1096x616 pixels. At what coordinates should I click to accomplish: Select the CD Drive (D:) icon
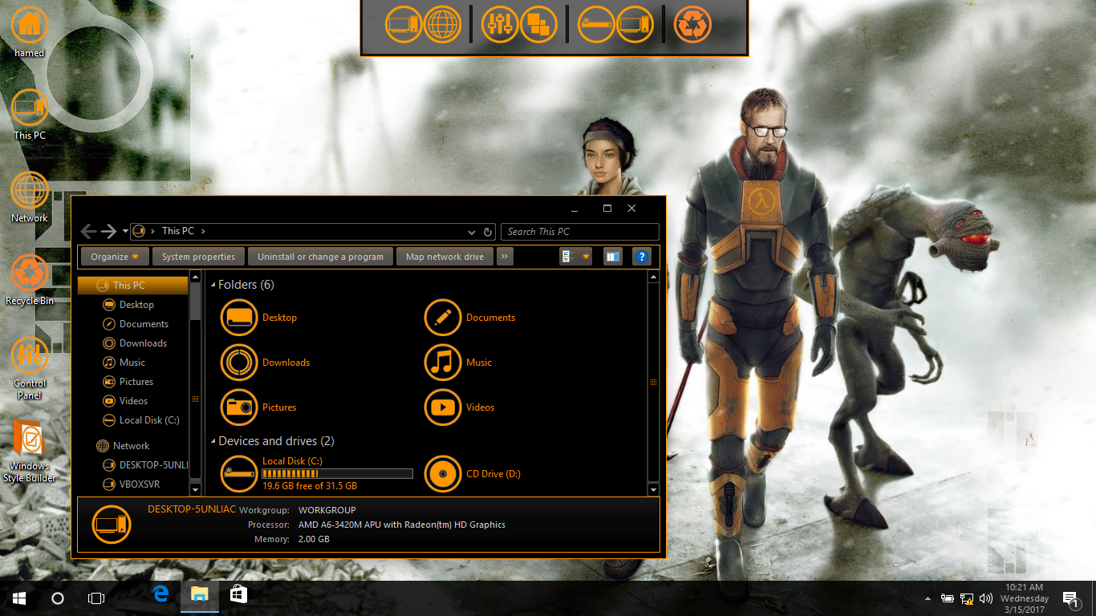pyautogui.click(x=442, y=474)
